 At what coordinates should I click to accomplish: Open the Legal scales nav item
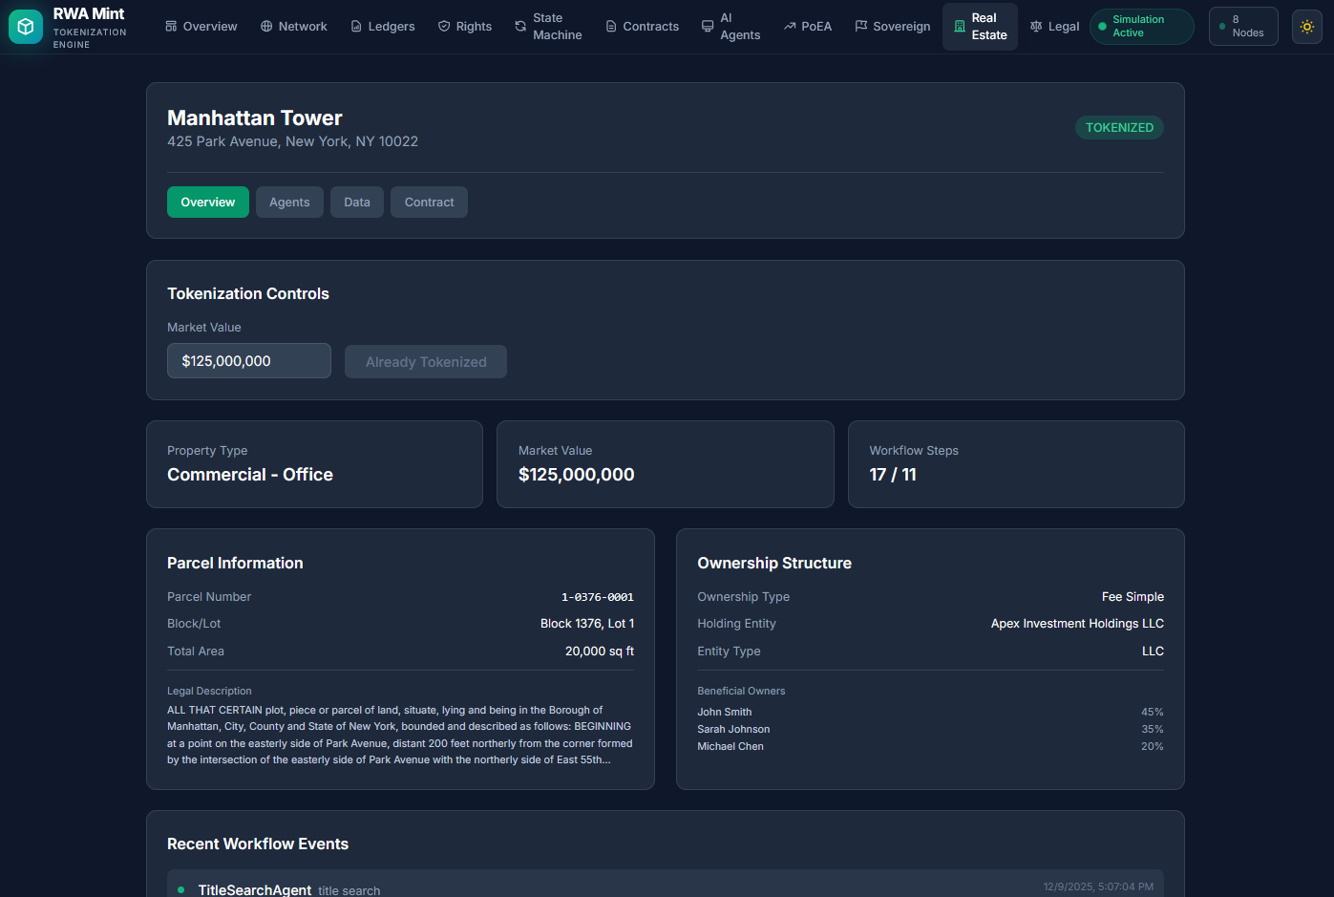point(1054,27)
